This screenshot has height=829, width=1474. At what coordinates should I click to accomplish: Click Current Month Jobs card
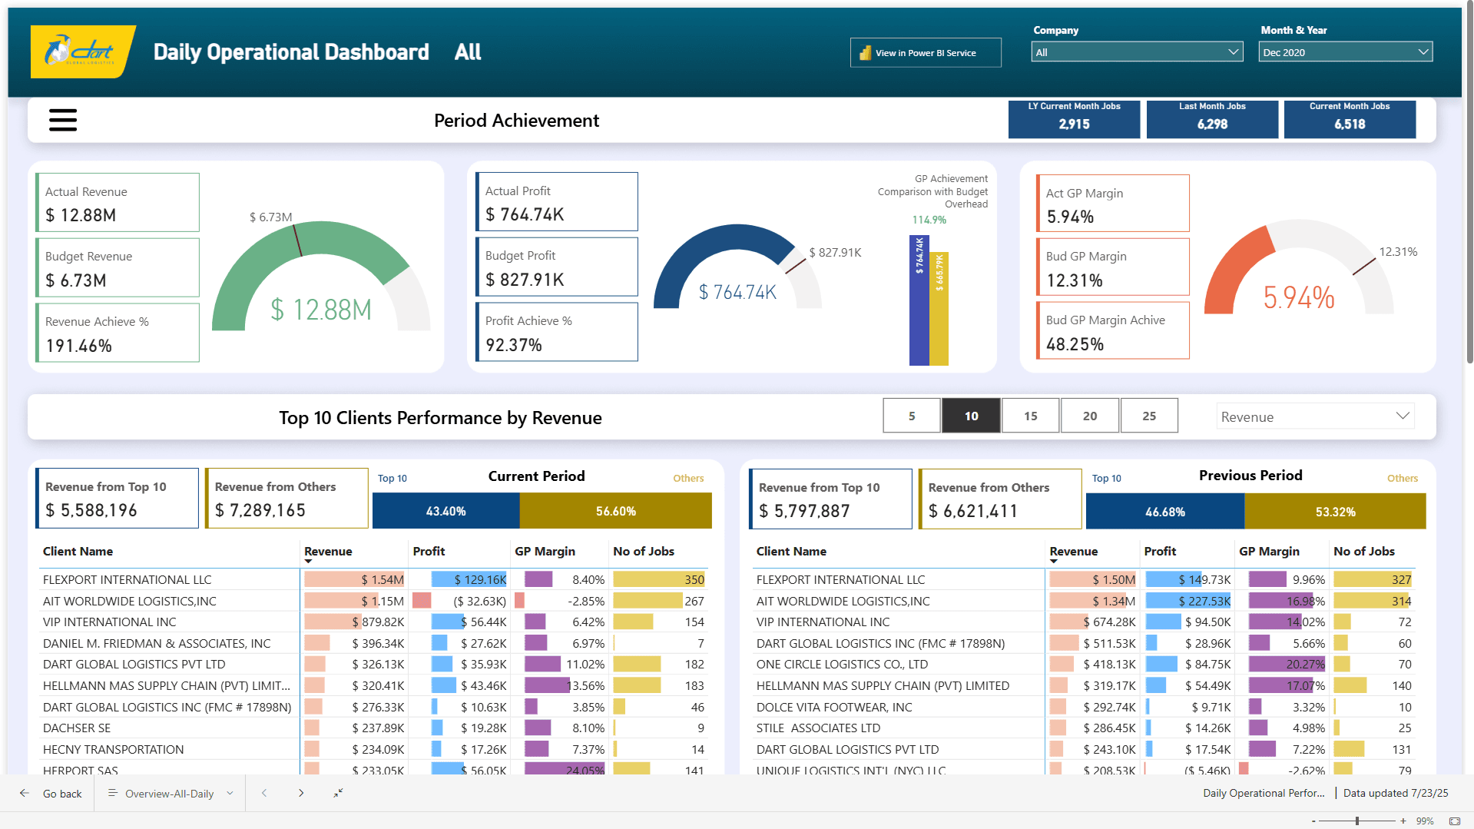tap(1350, 118)
